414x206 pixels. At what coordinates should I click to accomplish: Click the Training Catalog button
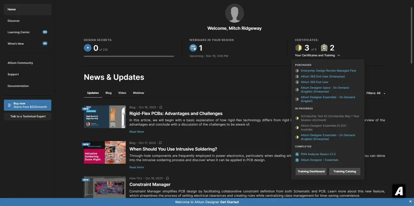pyautogui.click(x=344, y=171)
